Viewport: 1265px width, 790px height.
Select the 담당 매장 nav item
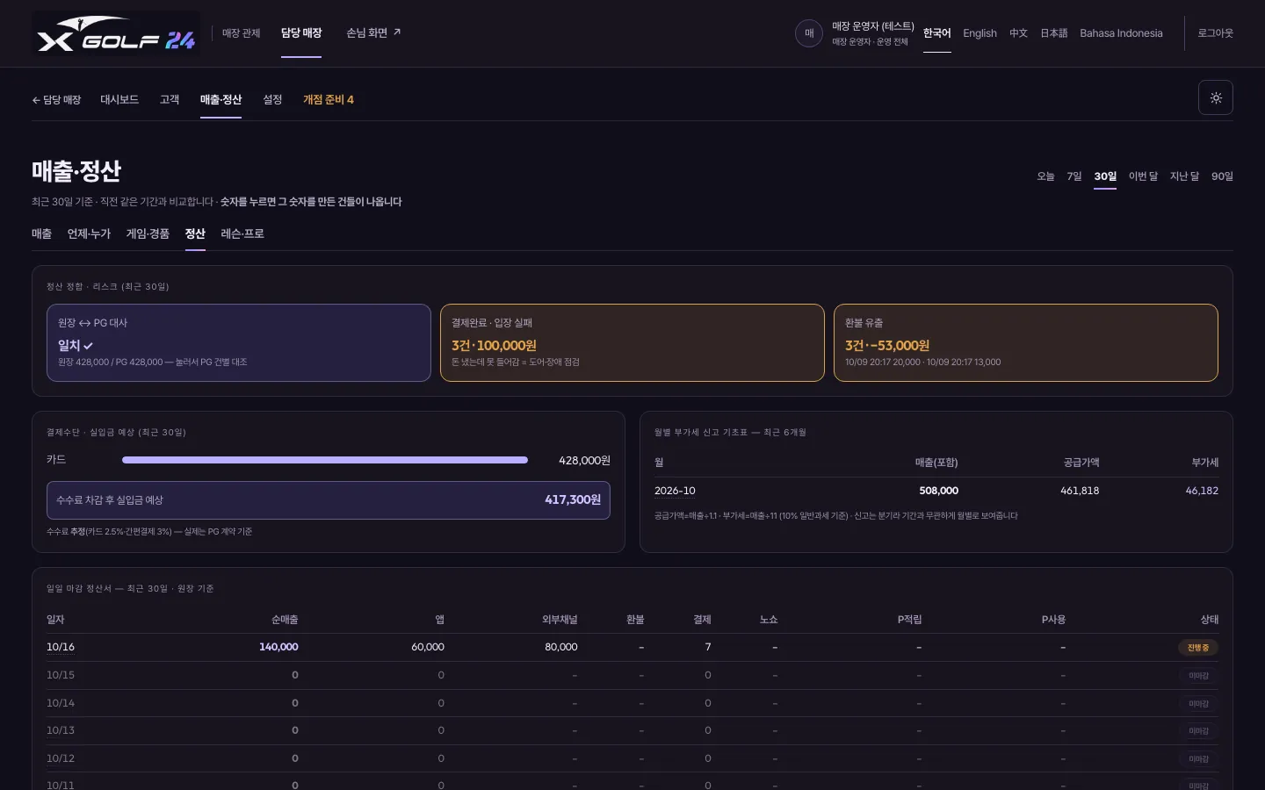tap(301, 32)
